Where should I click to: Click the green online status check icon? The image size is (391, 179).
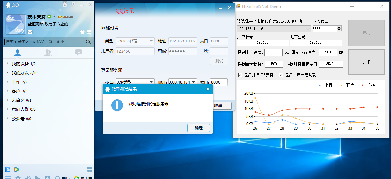49,16
